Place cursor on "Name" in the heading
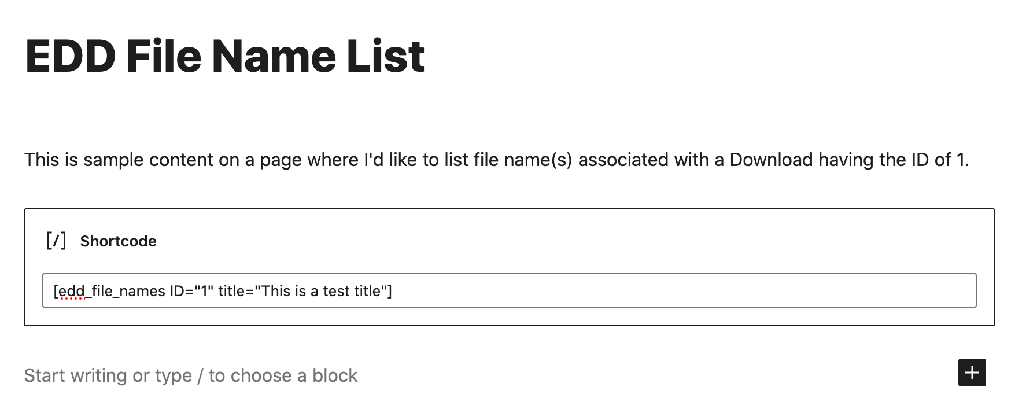 pyautogui.click(x=273, y=56)
